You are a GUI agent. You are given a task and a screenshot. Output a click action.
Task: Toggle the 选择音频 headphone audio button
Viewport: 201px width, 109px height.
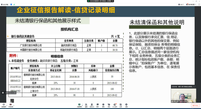pos(4,105)
